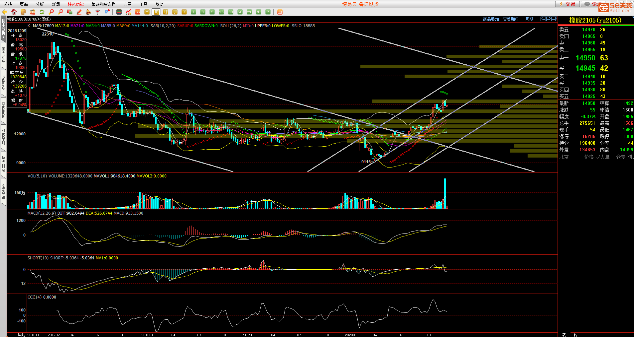This screenshot has height=337, width=634.
Task: Select weekly (周) chart period
Action: 156,12
